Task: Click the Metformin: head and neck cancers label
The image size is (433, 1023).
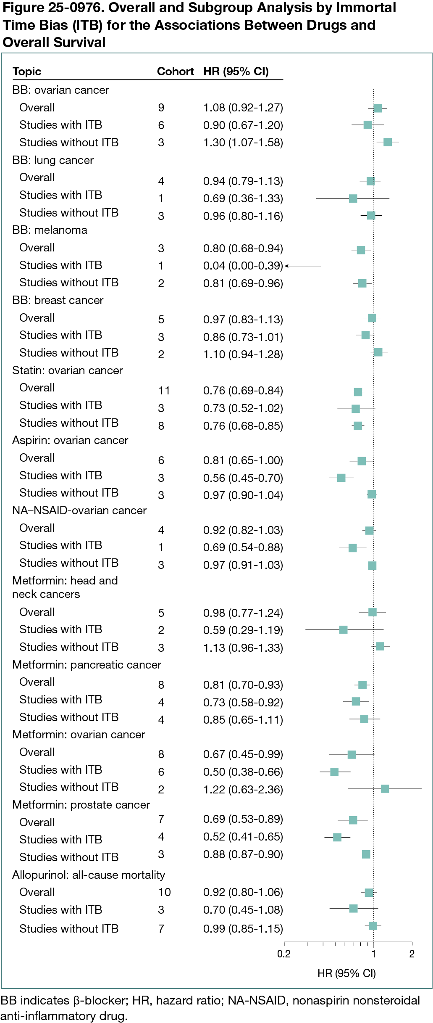Action: pos(65,587)
